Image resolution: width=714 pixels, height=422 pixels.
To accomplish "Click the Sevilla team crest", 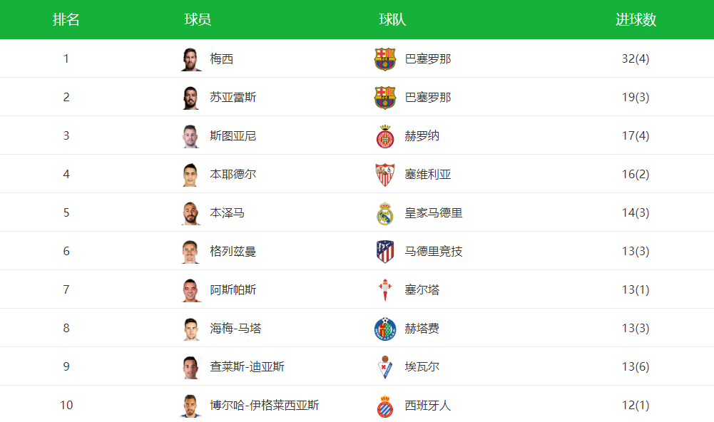I will [x=385, y=174].
